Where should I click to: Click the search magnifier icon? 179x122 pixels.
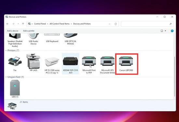[171, 24]
